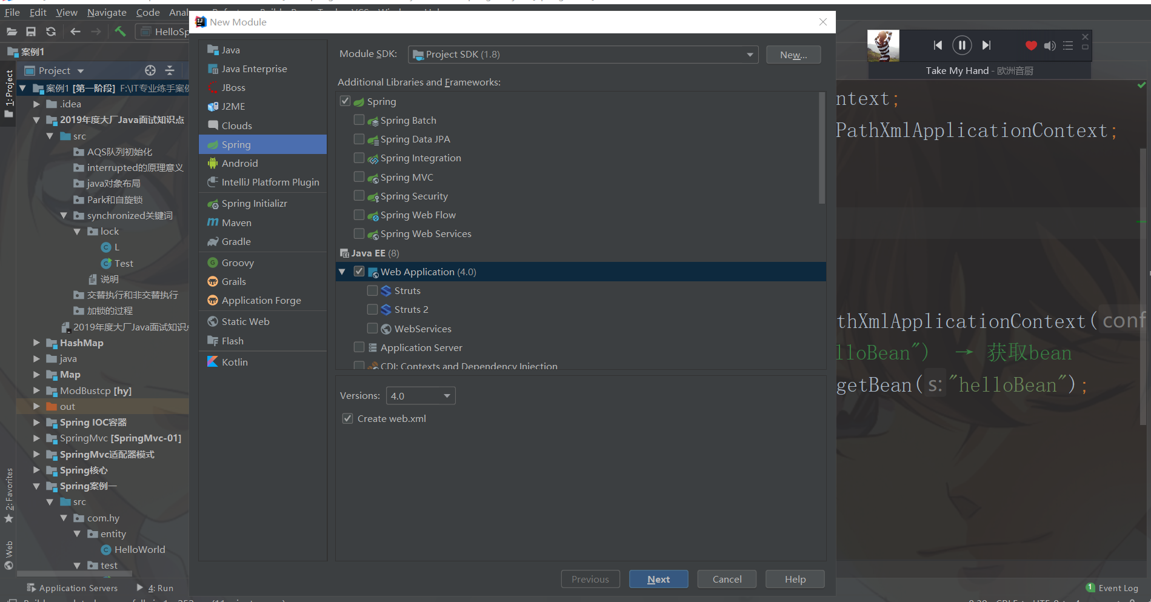1151x602 pixels.
Task: Go to previous track in music player
Action: tap(938, 45)
